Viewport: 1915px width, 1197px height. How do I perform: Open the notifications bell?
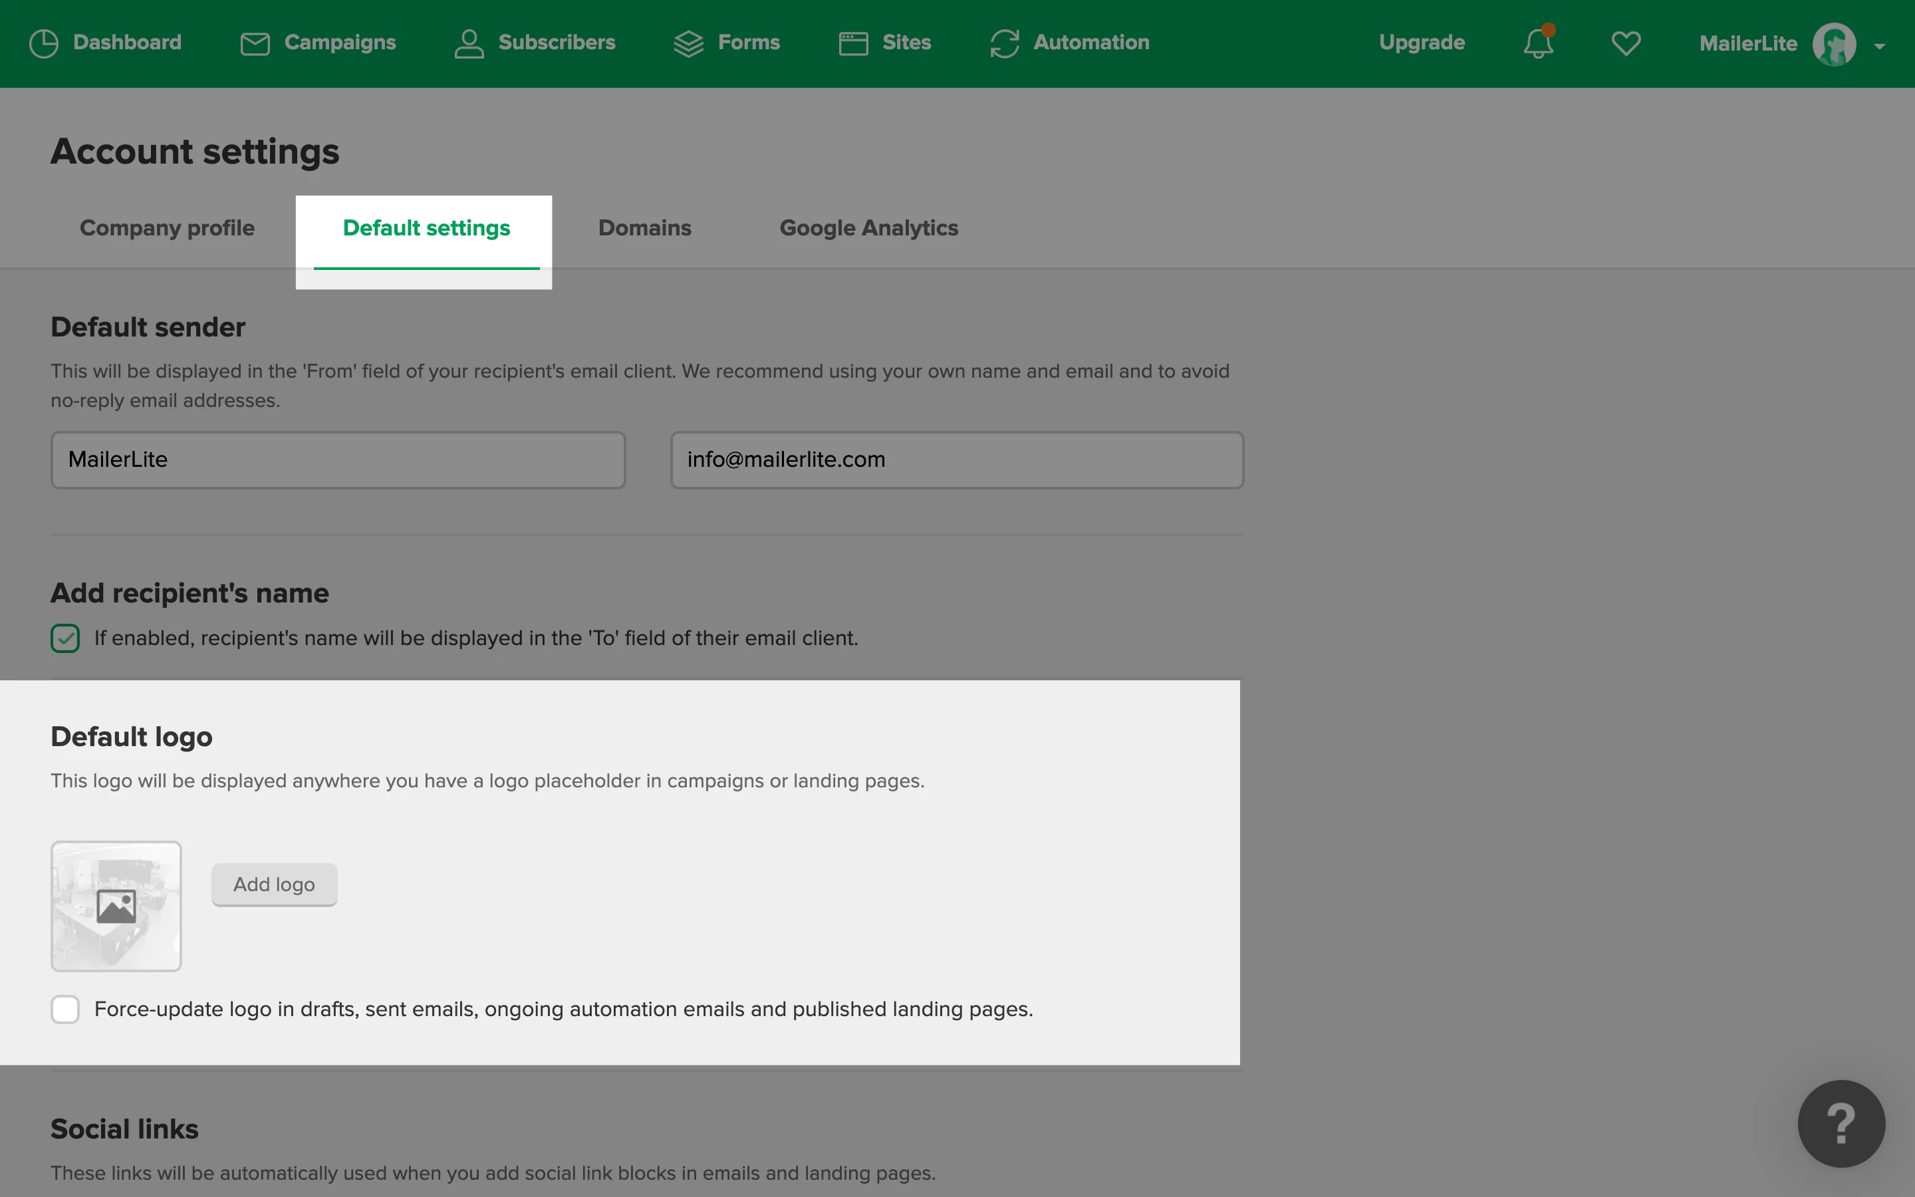click(x=1539, y=43)
